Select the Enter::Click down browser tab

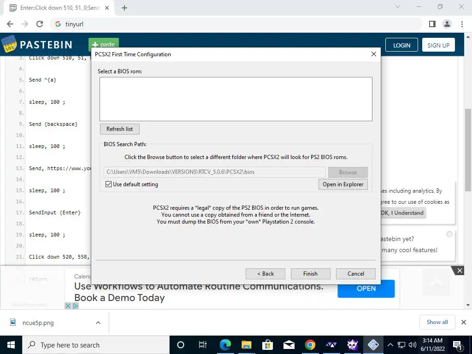pos(59,8)
